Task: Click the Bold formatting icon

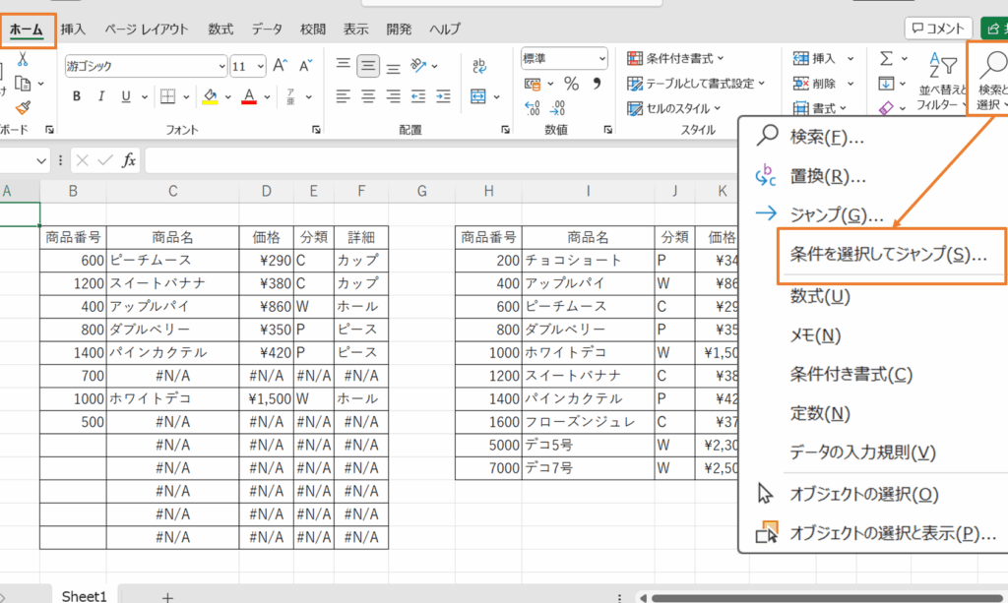Action: 76,96
